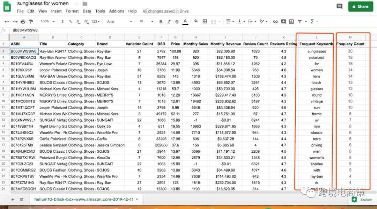Toggle bold formatting
Viewport: 377px width, 209px height.
tap(161, 22)
